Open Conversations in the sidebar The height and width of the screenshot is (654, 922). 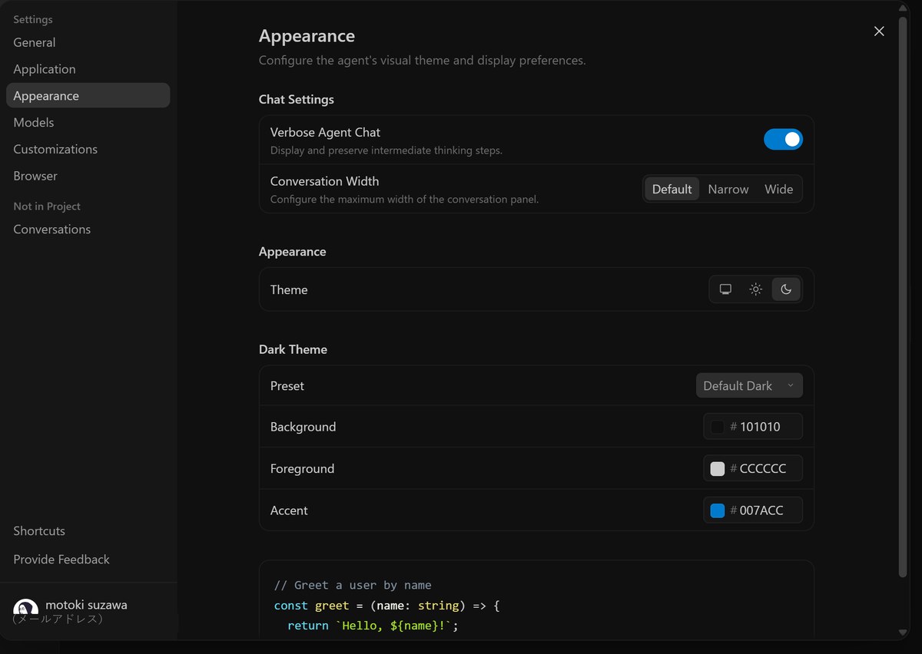[88, 229]
